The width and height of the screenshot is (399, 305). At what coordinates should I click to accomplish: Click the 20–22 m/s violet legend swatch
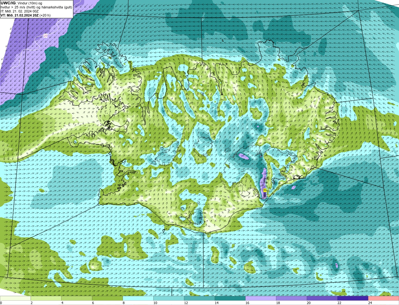(322, 298)
